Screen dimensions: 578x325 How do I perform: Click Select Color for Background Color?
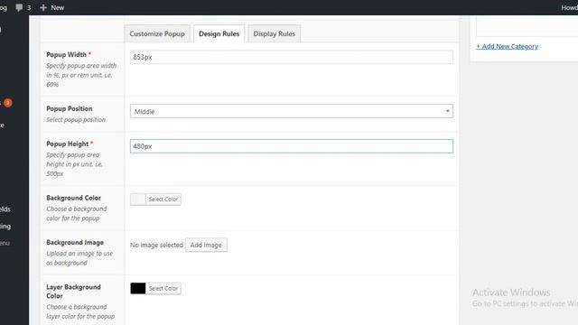tap(163, 199)
